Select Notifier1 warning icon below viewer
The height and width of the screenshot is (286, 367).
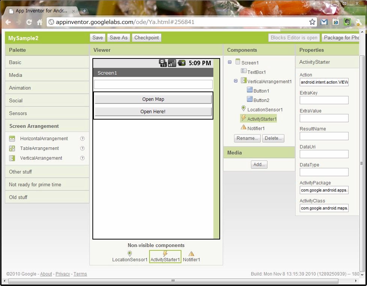pyautogui.click(x=191, y=254)
